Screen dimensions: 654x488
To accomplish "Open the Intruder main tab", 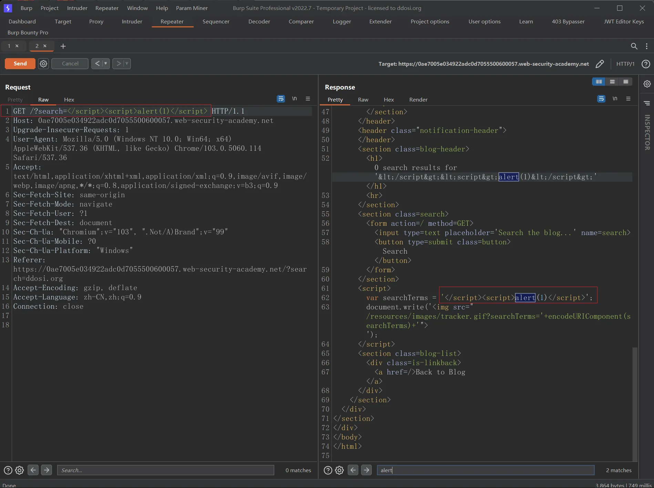I will 132,21.
